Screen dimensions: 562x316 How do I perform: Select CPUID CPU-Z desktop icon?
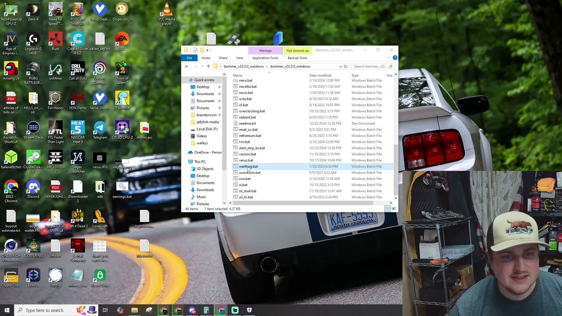(x=122, y=130)
